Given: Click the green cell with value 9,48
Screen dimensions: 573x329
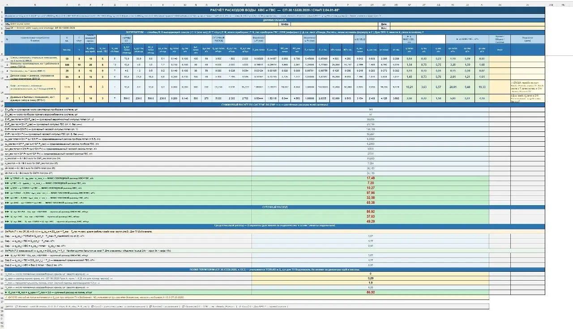Looking at the screenshot, I should point(467,87).
